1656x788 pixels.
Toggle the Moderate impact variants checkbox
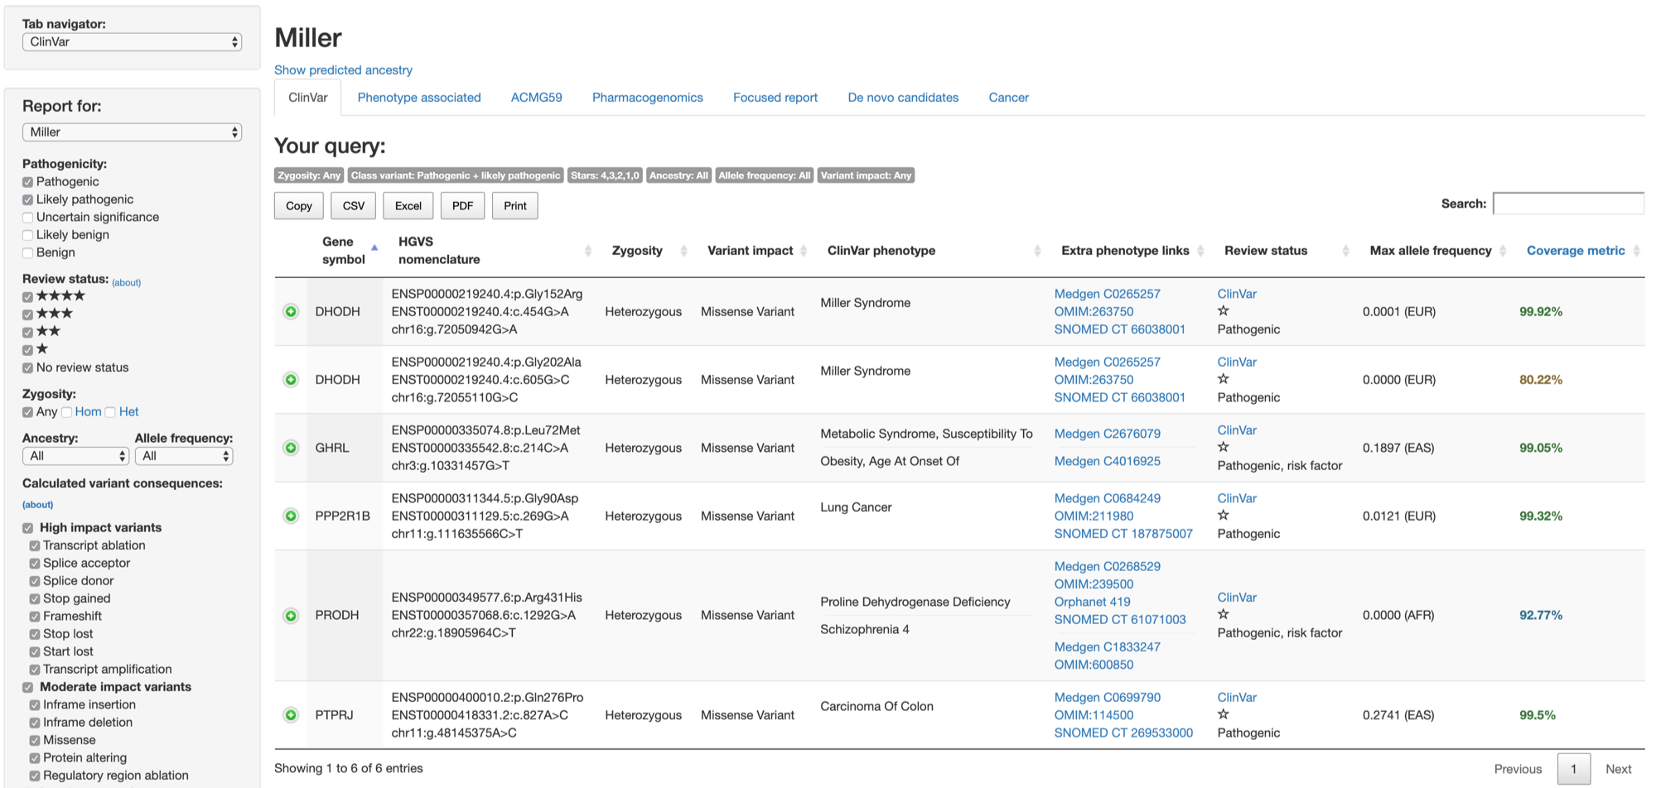point(28,688)
